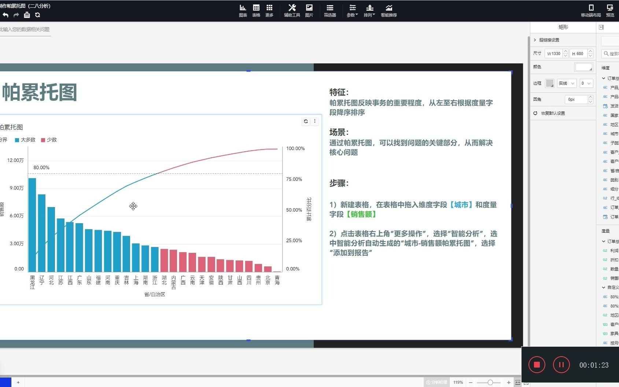Click the zoom in plus button

509,382
